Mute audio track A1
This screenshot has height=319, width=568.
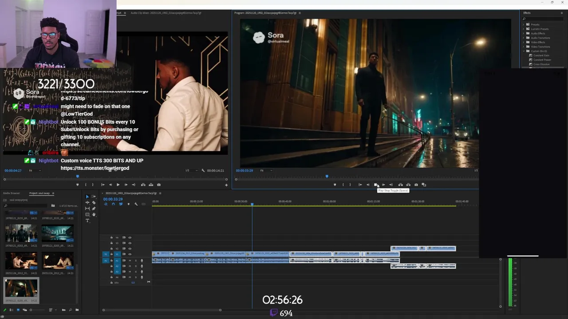(x=130, y=261)
